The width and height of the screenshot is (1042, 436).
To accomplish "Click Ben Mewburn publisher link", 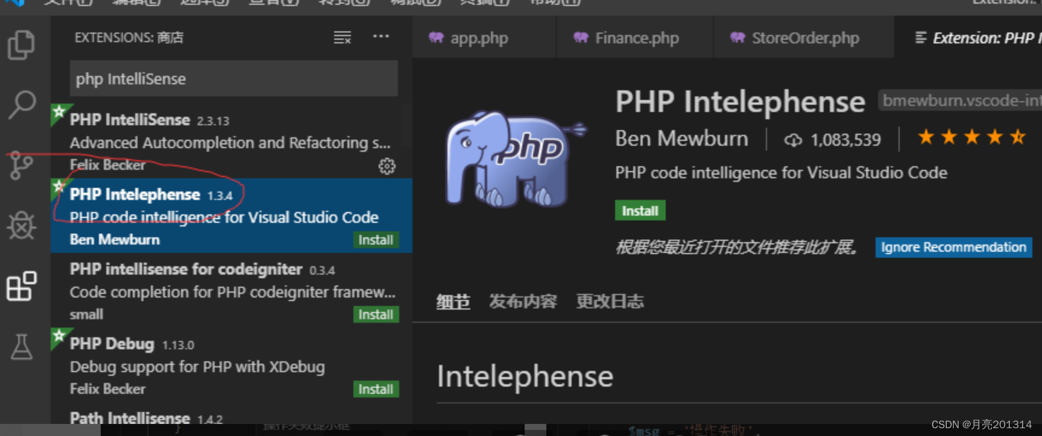I will pyautogui.click(x=681, y=139).
